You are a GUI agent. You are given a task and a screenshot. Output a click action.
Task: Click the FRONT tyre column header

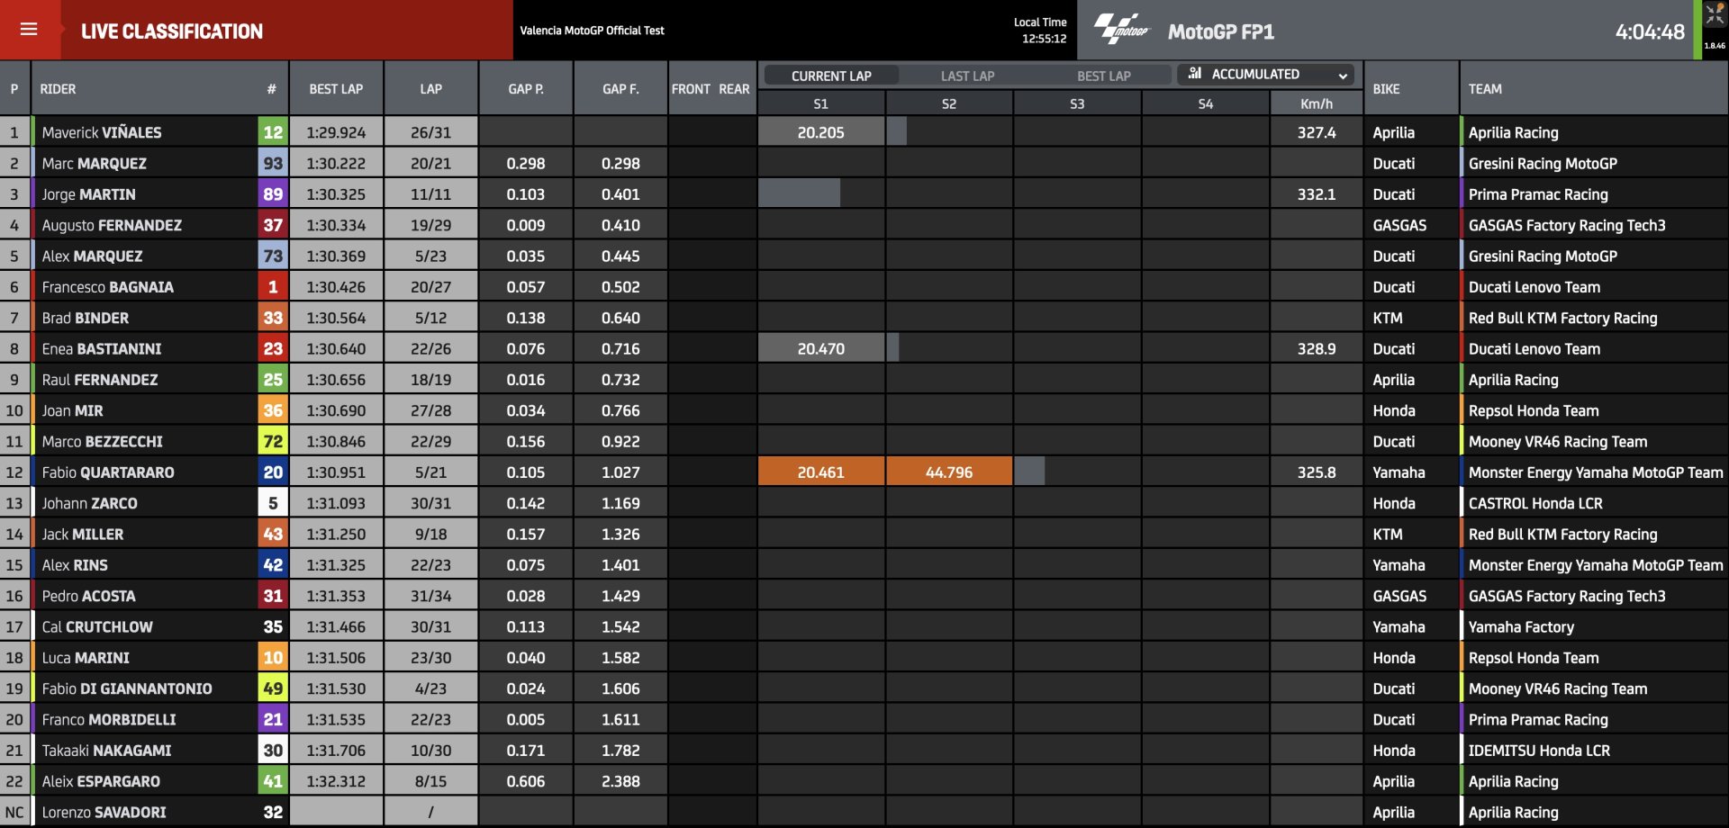pos(691,89)
